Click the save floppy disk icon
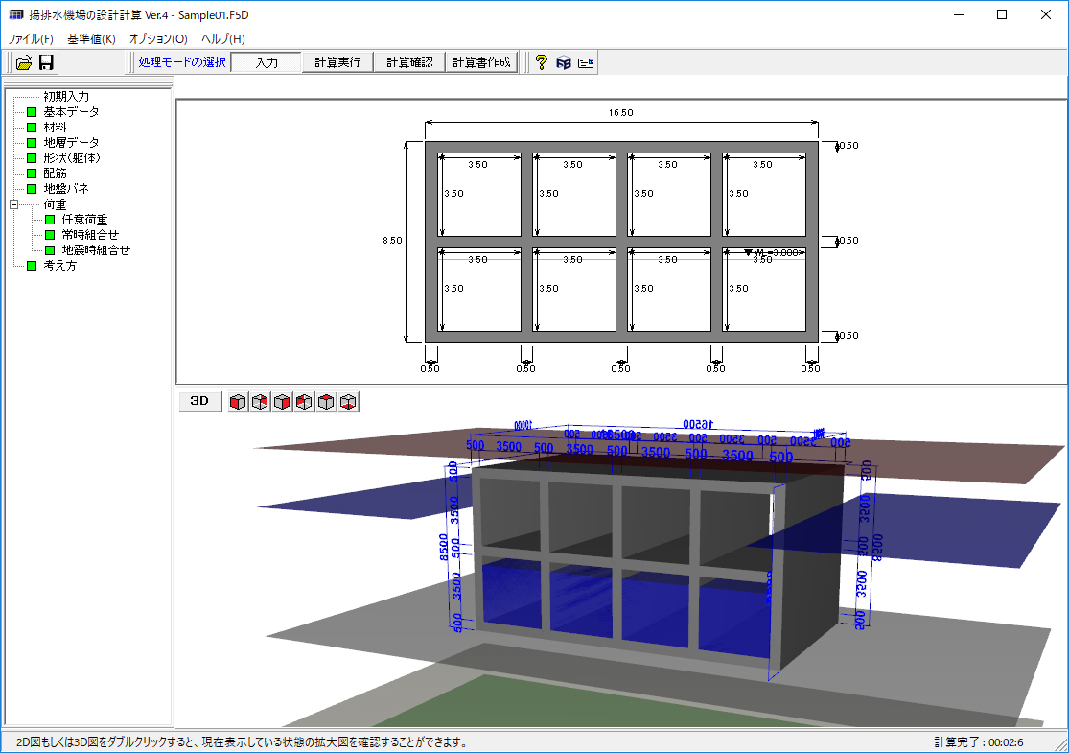1069x753 pixels. (x=46, y=62)
